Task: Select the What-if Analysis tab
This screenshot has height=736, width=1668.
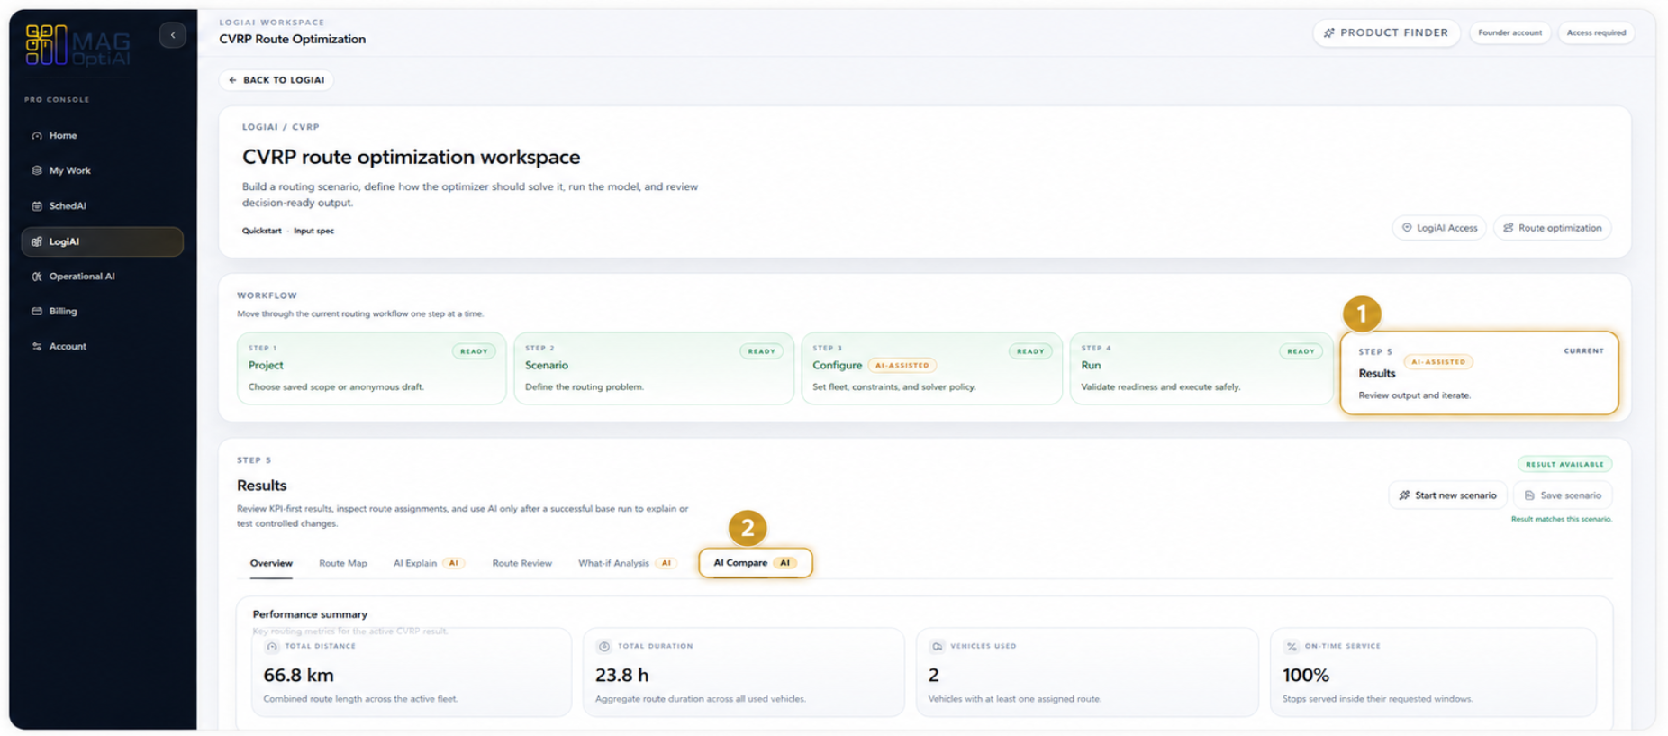Action: pyautogui.click(x=627, y=563)
